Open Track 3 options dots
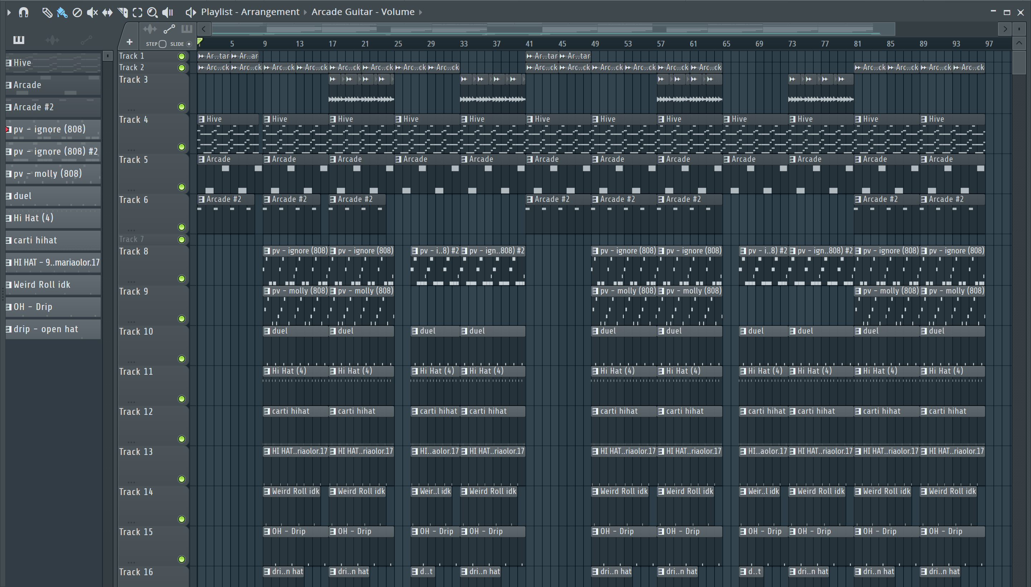 (131, 110)
